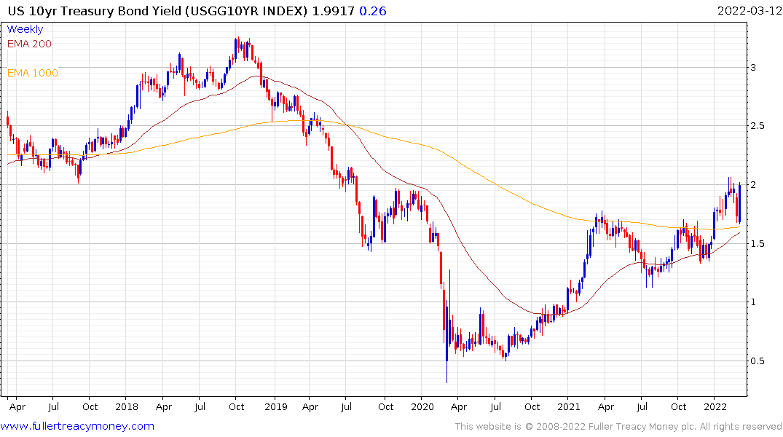
Task: Click the date 2022-03-12
Action: tap(749, 11)
